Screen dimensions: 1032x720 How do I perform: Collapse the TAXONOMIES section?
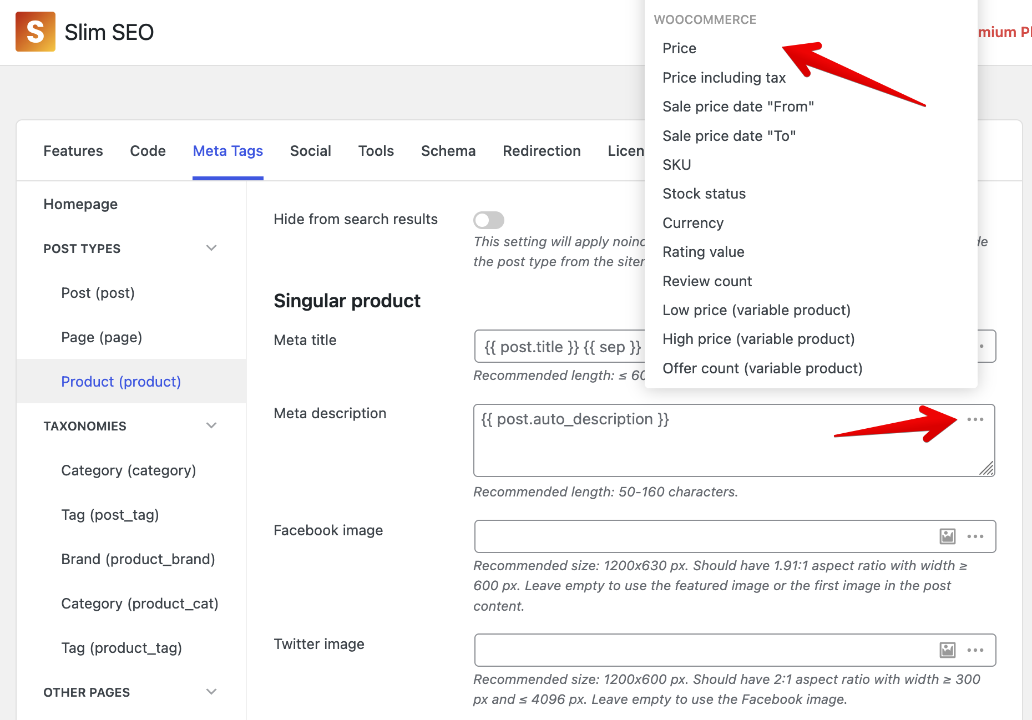pos(211,425)
